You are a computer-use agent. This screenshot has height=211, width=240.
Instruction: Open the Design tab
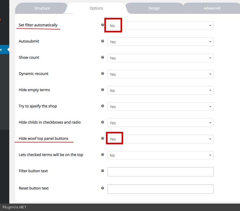pyautogui.click(x=154, y=8)
